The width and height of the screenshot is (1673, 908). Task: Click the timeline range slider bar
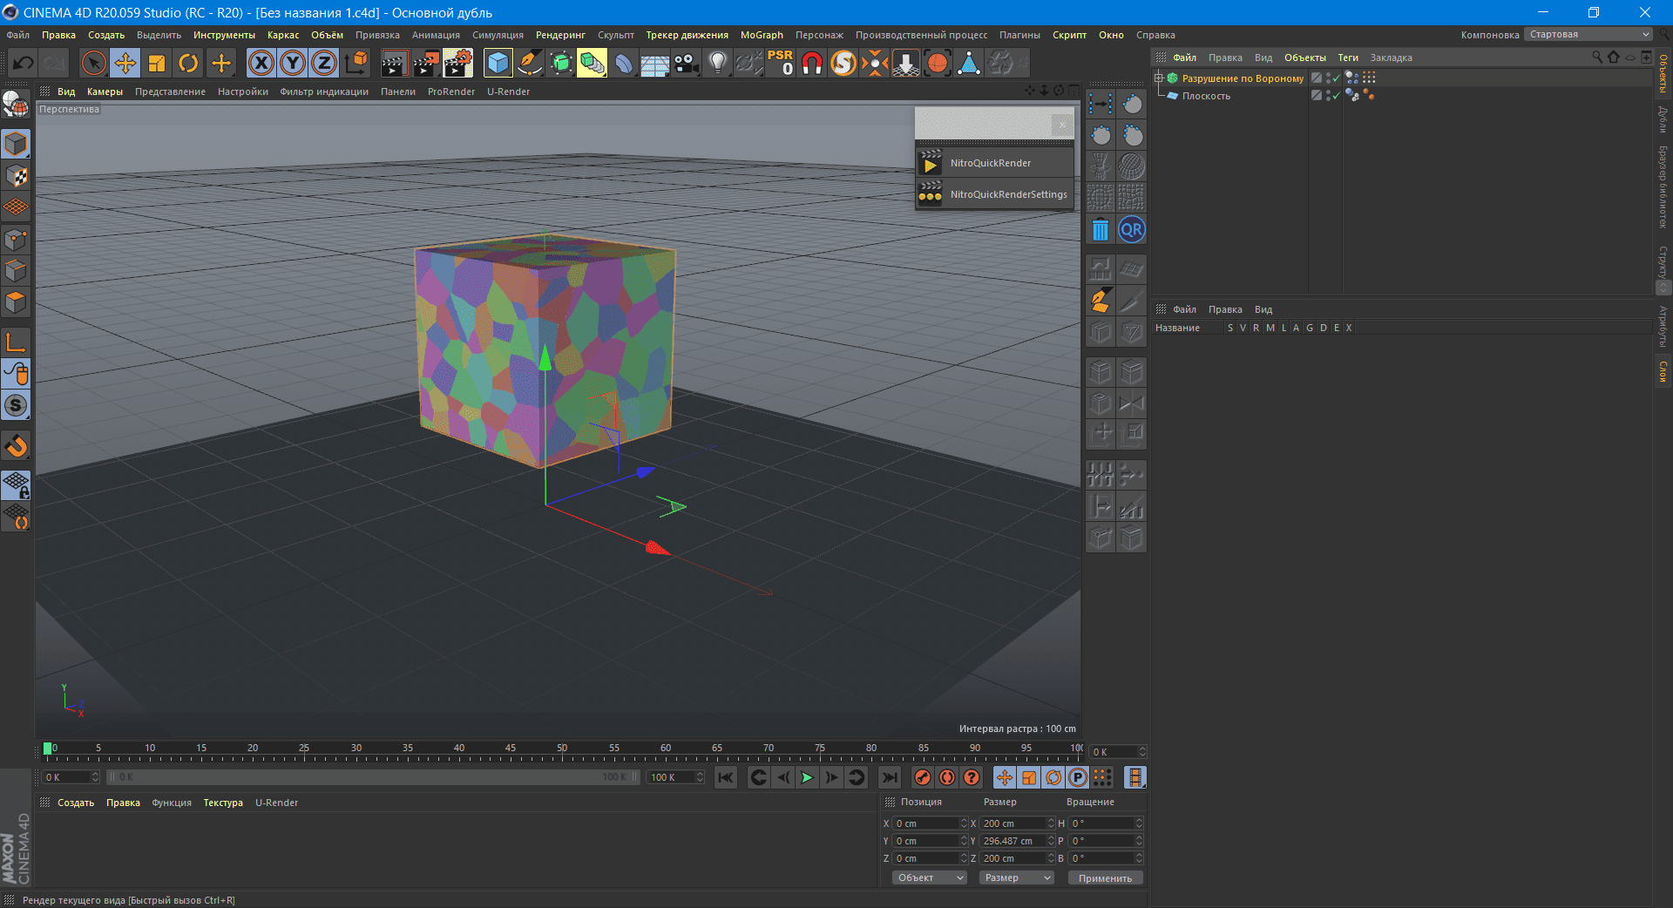click(x=375, y=777)
